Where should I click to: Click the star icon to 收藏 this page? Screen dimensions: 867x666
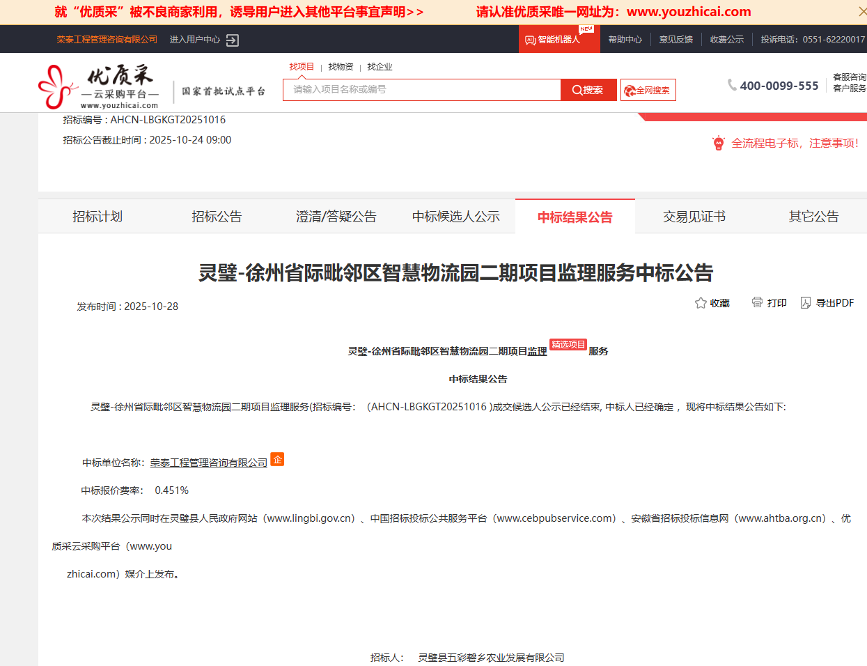point(701,303)
